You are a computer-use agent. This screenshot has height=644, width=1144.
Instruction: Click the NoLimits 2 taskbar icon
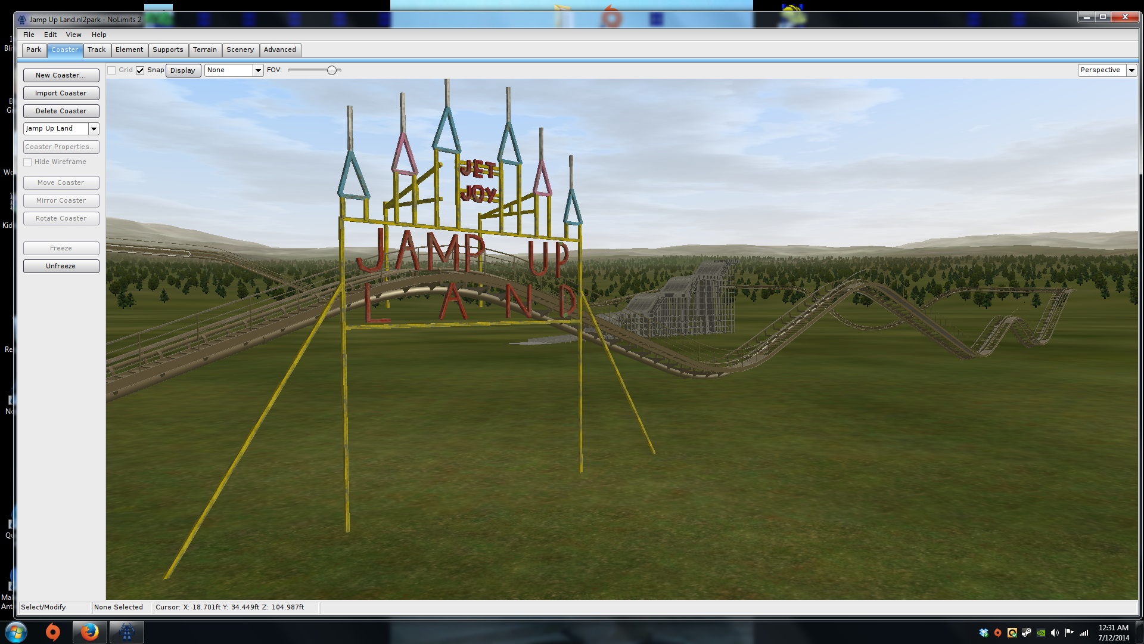pyautogui.click(x=126, y=631)
